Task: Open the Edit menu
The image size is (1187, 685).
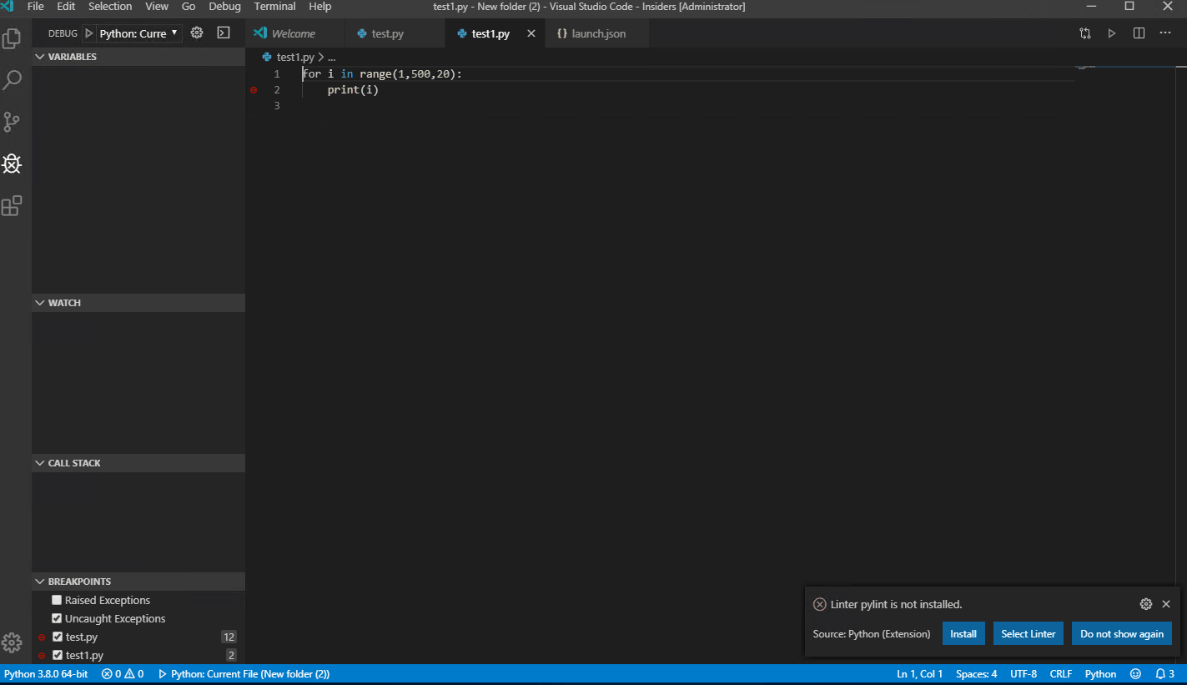Action: coord(66,7)
